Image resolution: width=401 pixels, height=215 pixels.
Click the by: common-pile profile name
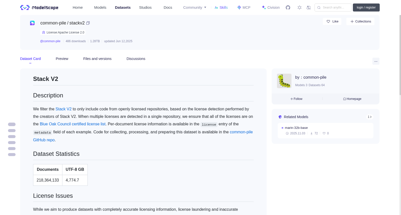point(311,77)
